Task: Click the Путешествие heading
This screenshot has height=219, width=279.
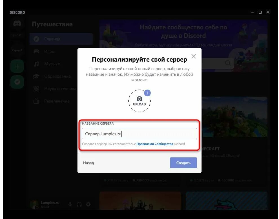Action: point(52,24)
